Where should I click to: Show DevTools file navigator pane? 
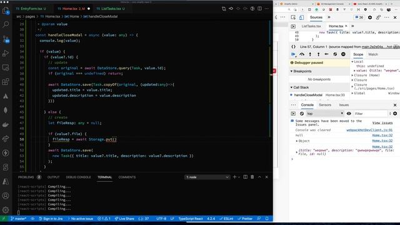(x=293, y=26)
